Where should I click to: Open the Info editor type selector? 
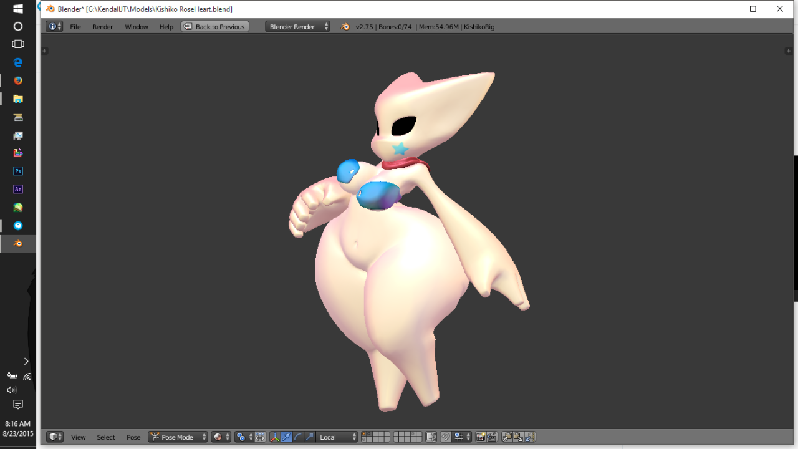(54, 26)
